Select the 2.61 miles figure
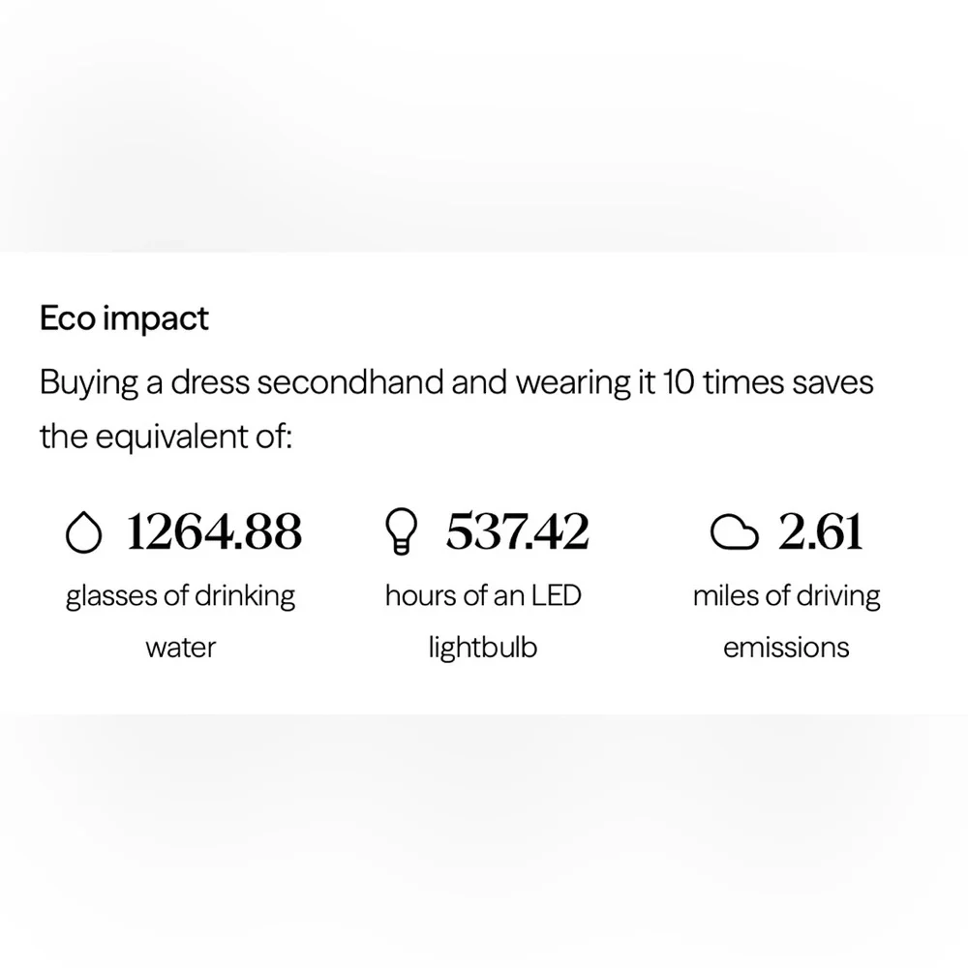 (820, 531)
